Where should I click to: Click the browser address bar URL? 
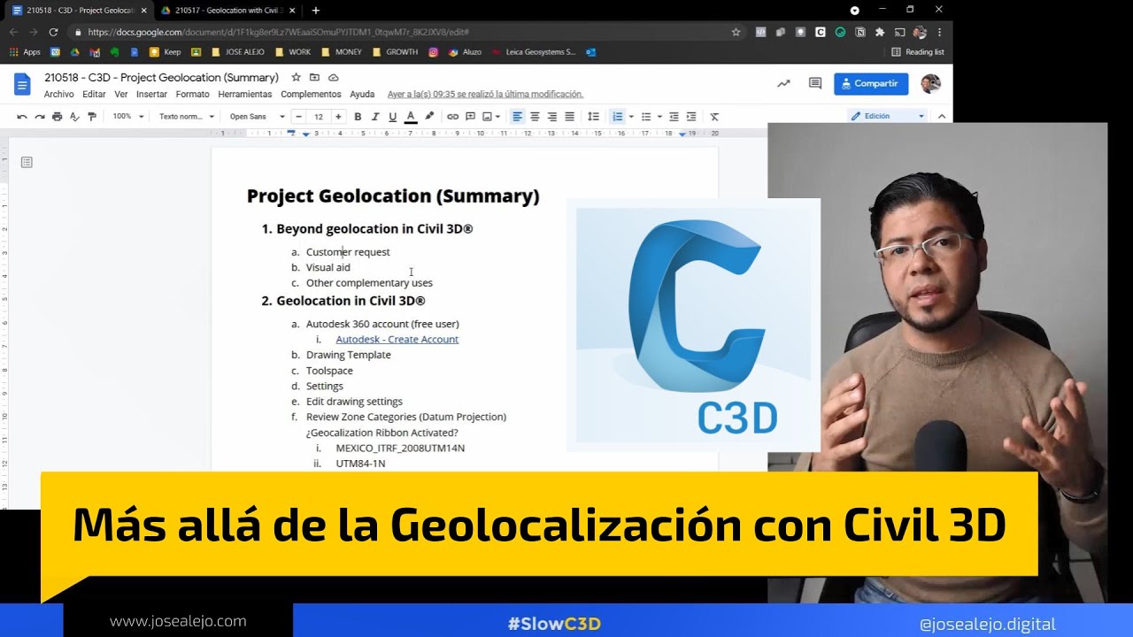278,32
